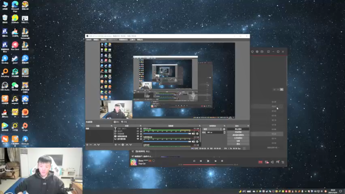Viewport: 345px width, 194px height.
Task: Open the Tools menu in OBS
Action: 132,40
